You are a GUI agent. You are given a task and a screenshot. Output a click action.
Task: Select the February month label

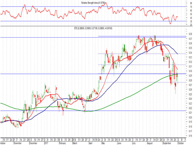click(x=63, y=143)
